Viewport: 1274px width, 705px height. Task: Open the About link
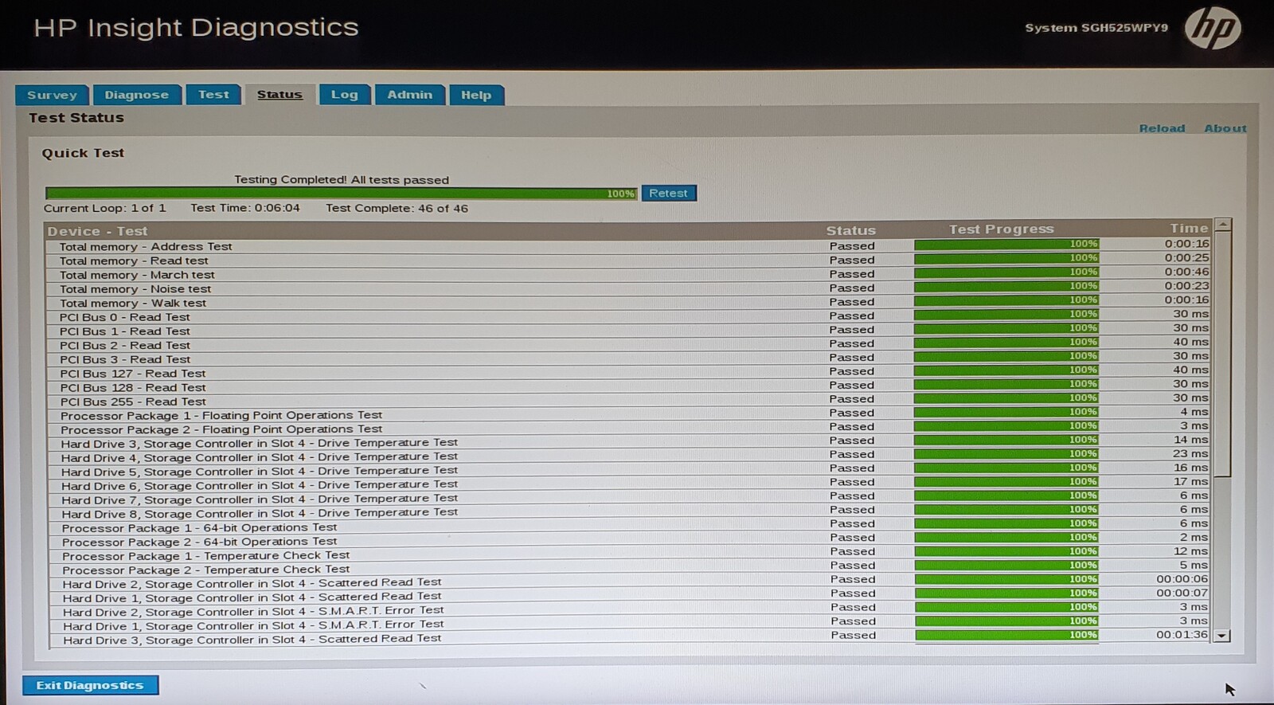point(1225,128)
